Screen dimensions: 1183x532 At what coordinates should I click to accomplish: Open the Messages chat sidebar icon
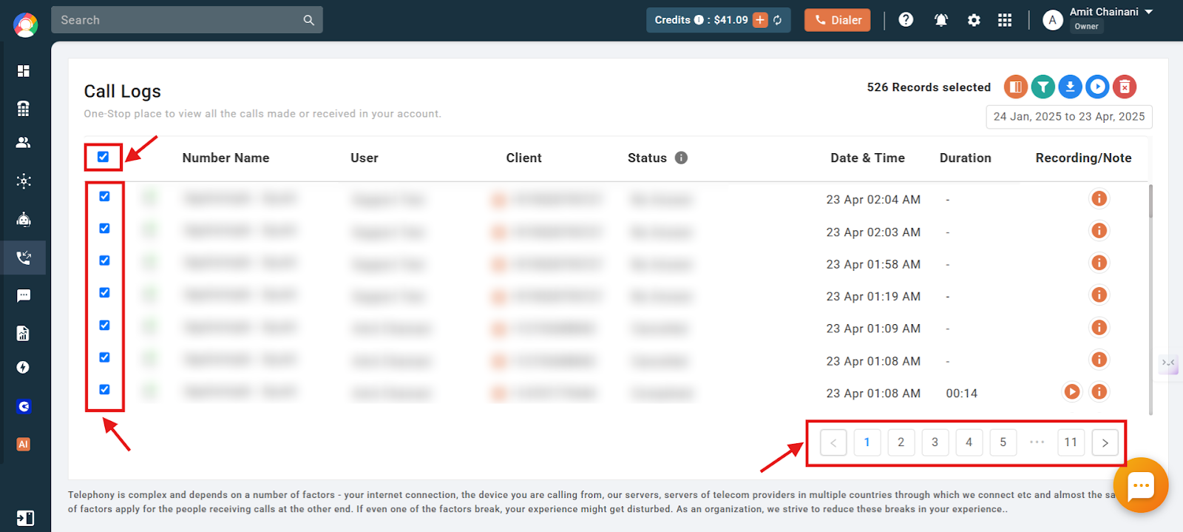coord(24,296)
